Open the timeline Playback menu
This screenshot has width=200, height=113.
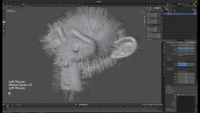[x=7, y=105]
